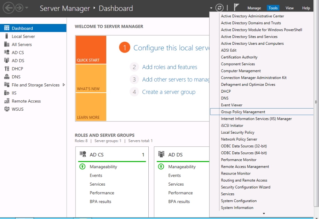Viewport: 319px width, 219px height.
Task: Open the notifications flag
Action: click(x=236, y=8)
